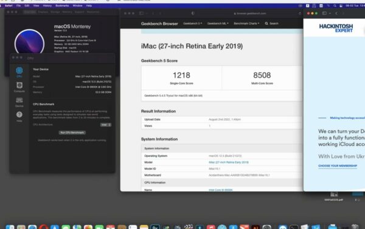Open the View menu
365x229 pixels.
coord(36,5)
